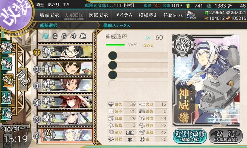Select the destroyer in slot 5
Screen dimensions: 247x148
coord(67,119)
